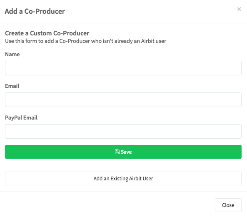247x217 pixels.
Task: Click the Save text on the green button
Action: (x=126, y=152)
